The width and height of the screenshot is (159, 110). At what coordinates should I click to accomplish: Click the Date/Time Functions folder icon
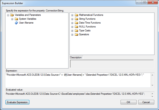pos(76,23)
